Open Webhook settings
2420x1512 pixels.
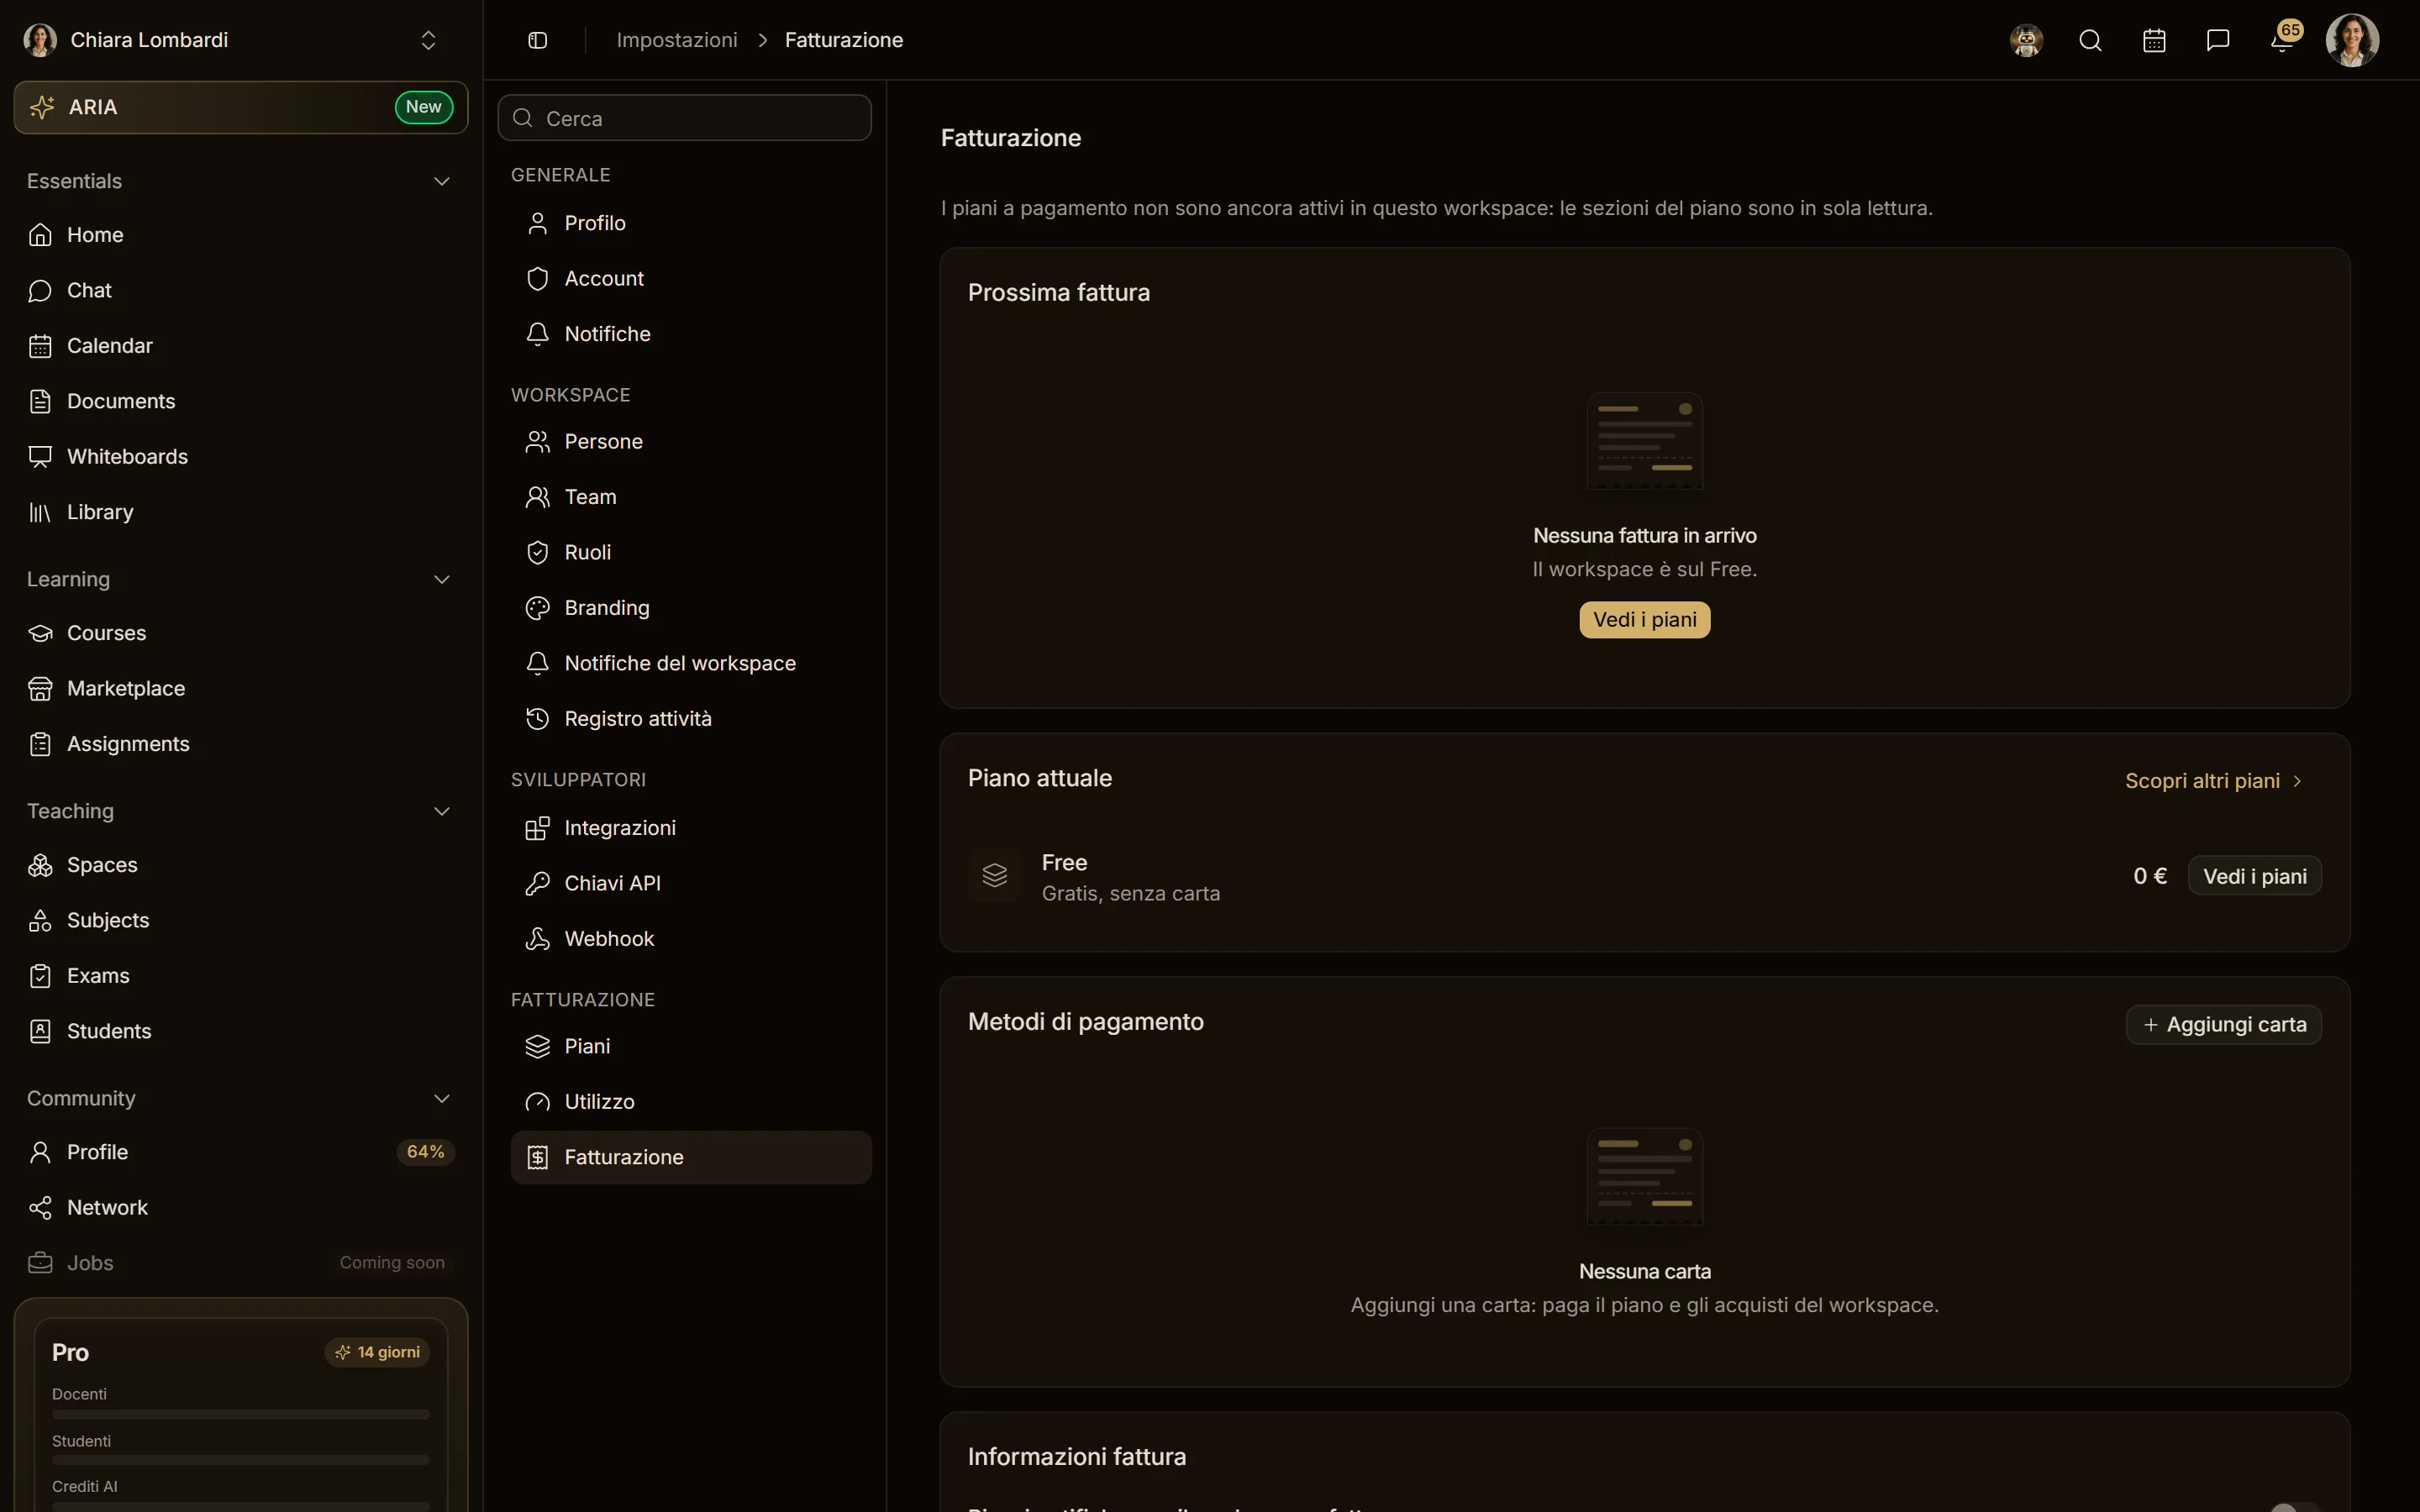pyautogui.click(x=691, y=939)
